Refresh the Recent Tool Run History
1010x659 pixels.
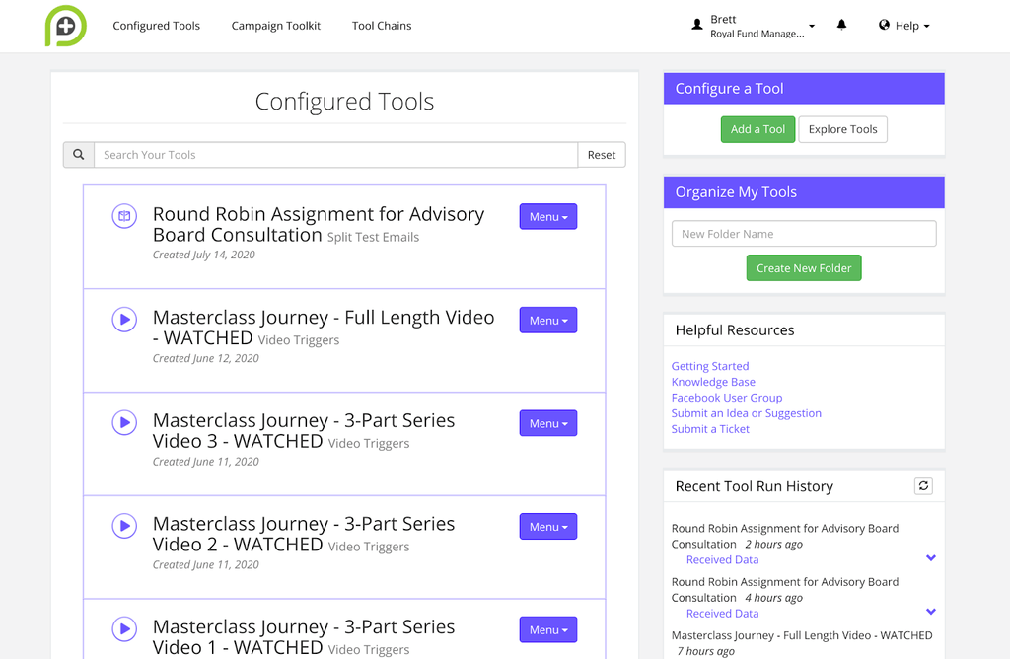[x=923, y=485]
